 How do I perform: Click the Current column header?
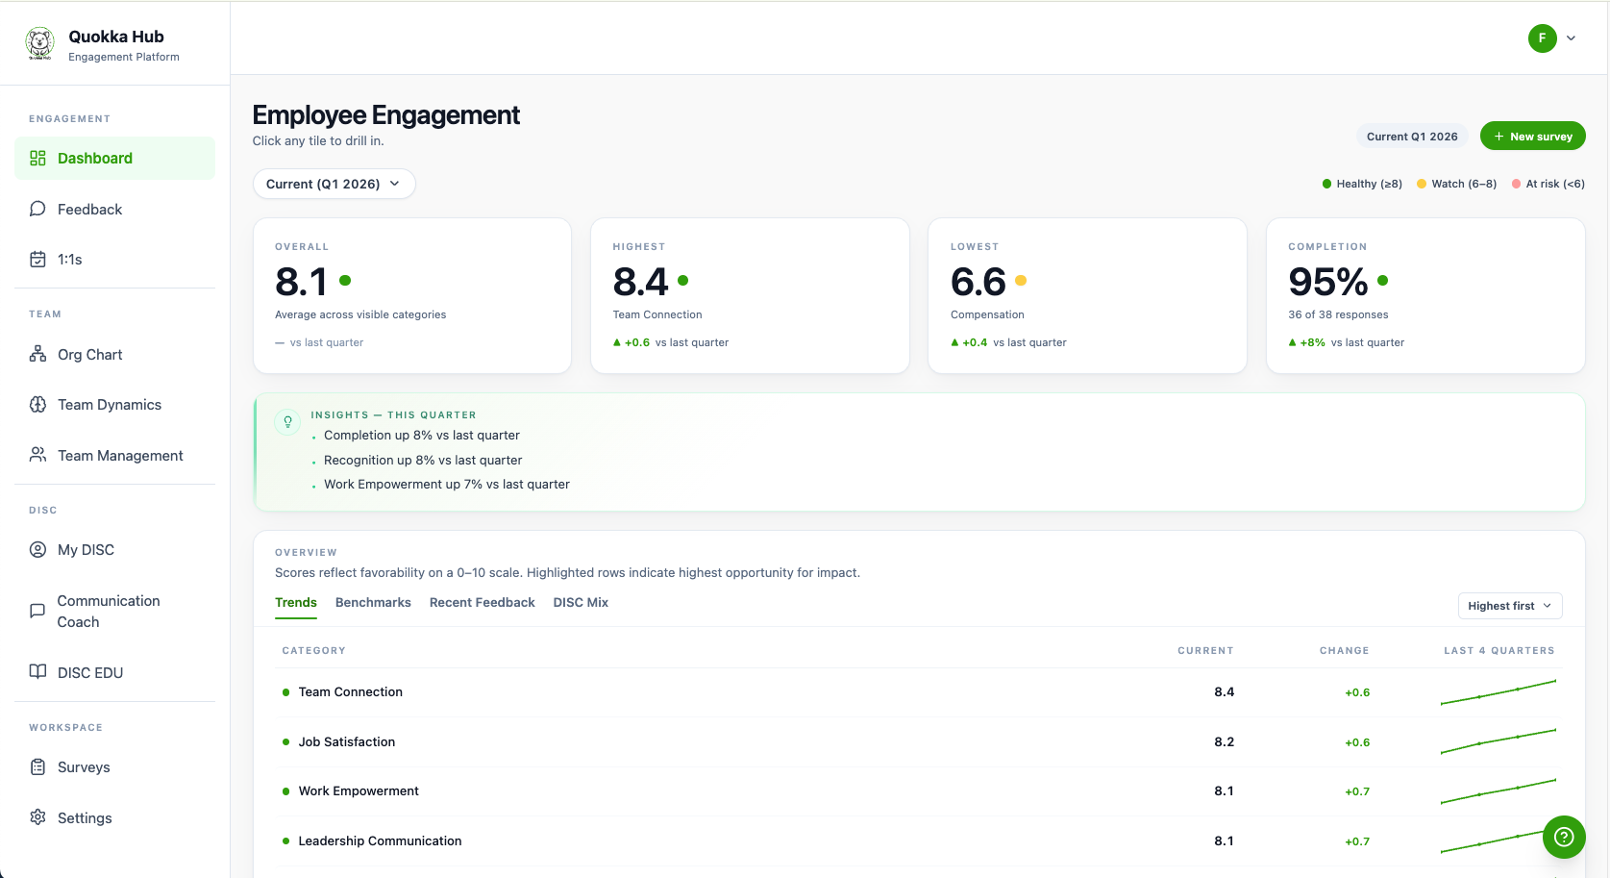(x=1205, y=651)
